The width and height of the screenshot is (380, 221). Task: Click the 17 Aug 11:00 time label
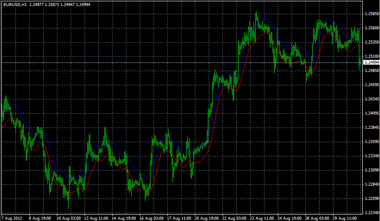coord(179,218)
